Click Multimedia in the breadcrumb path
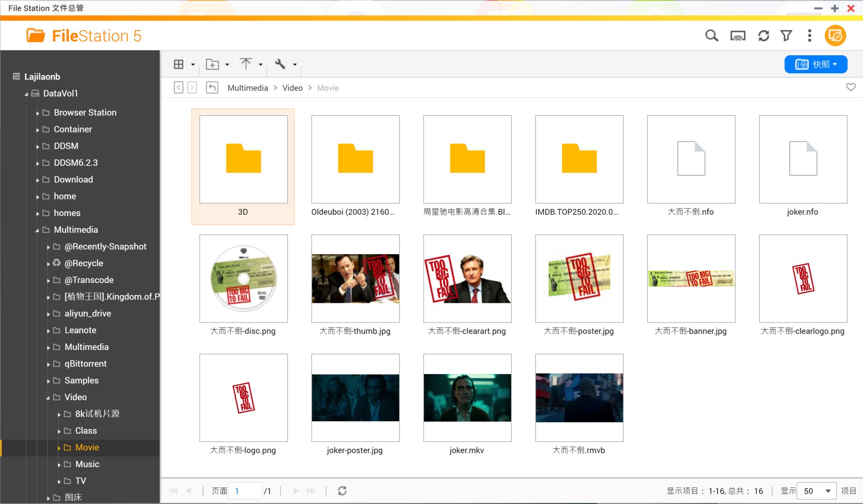 tap(248, 88)
